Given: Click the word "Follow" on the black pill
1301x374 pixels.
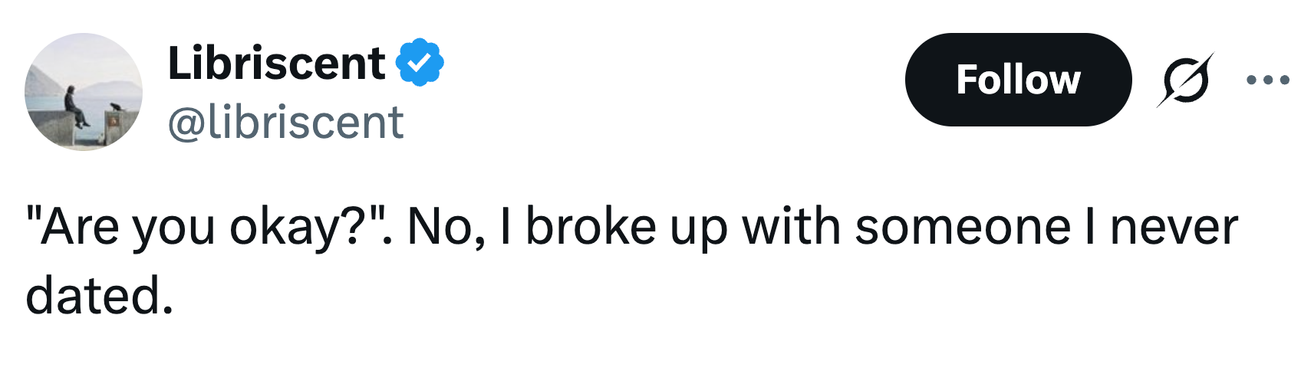Looking at the screenshot, I should (1017, 80).
